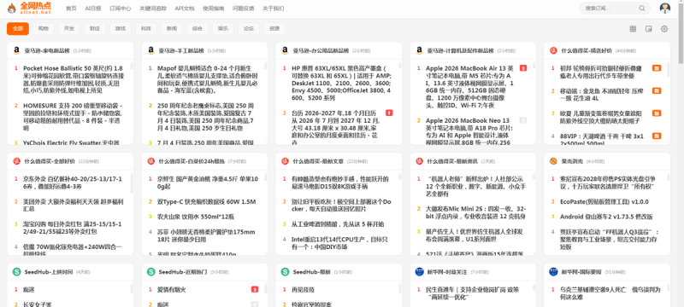Viewport: 684px width, 307px height.
Task: Open Android 登山赛车2 v1.73.5 修改版 entry
Action: pyautogui.click(x=606, y=217)
